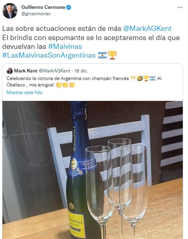Click Mark Kent's small avatar in quoted tweet
The height and width of the screenshot is (239, 188).
pos(10,71)
